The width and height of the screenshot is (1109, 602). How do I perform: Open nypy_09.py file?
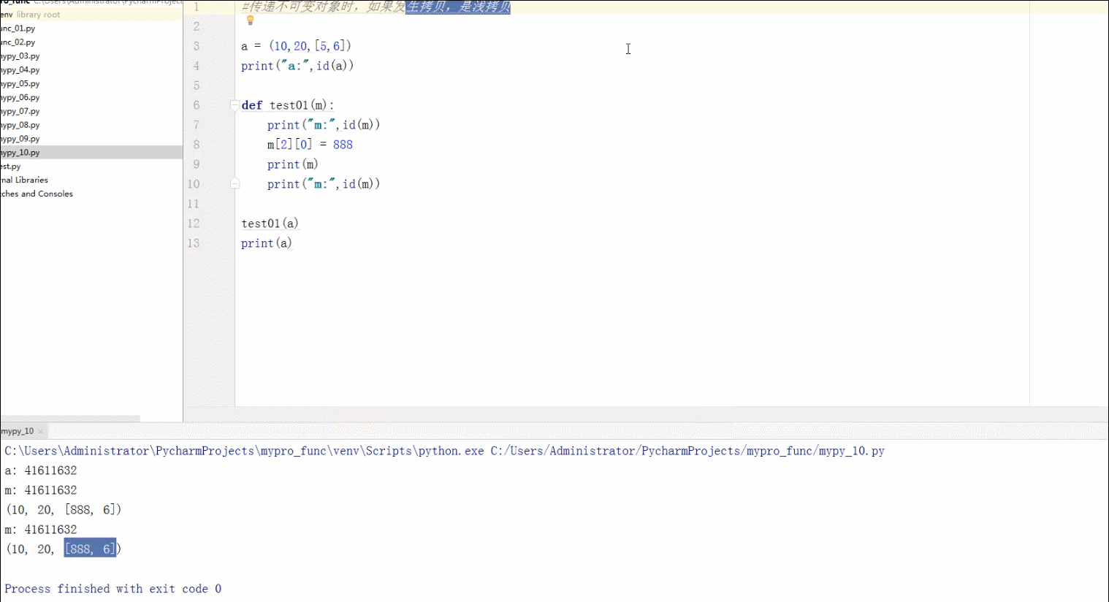(x=20, y=139)
